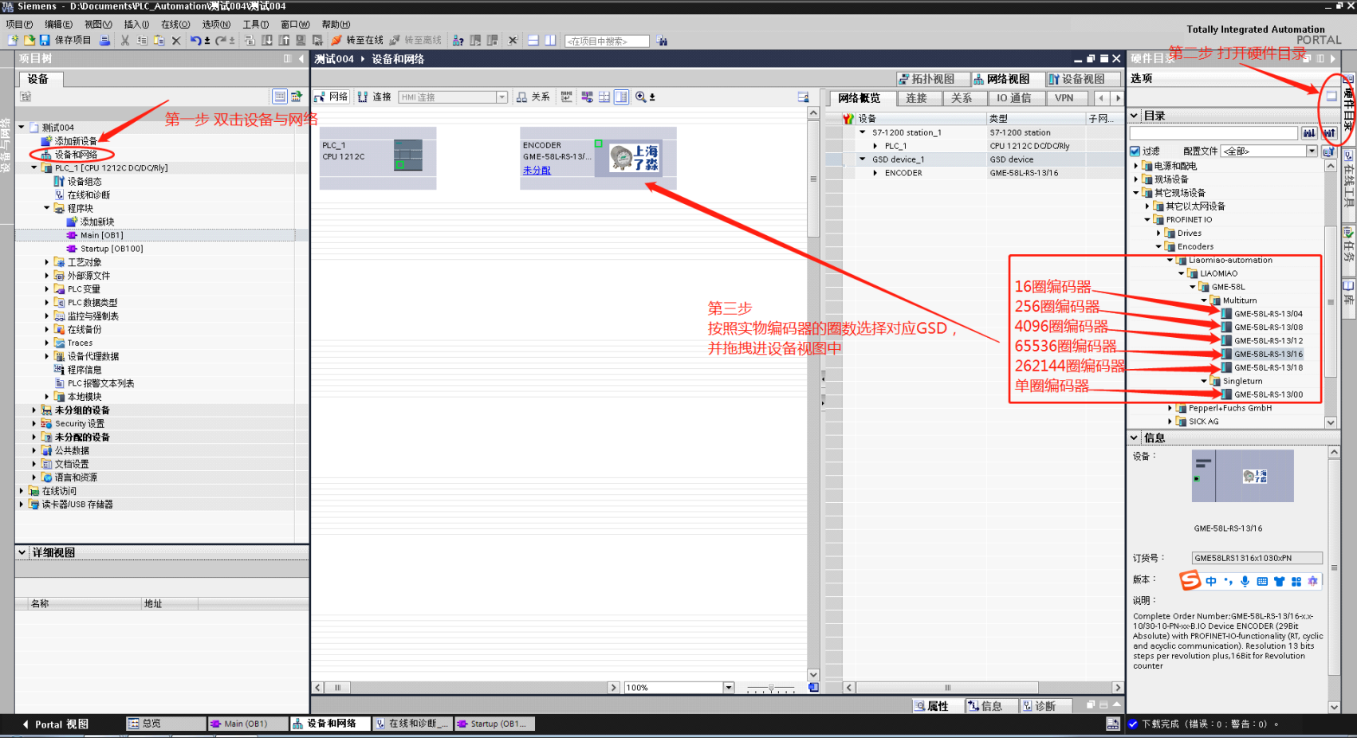Click the Portal 视图 button at bottom left
The height and width of the screenshot is (738, 1357).
[x=55, y=724]
